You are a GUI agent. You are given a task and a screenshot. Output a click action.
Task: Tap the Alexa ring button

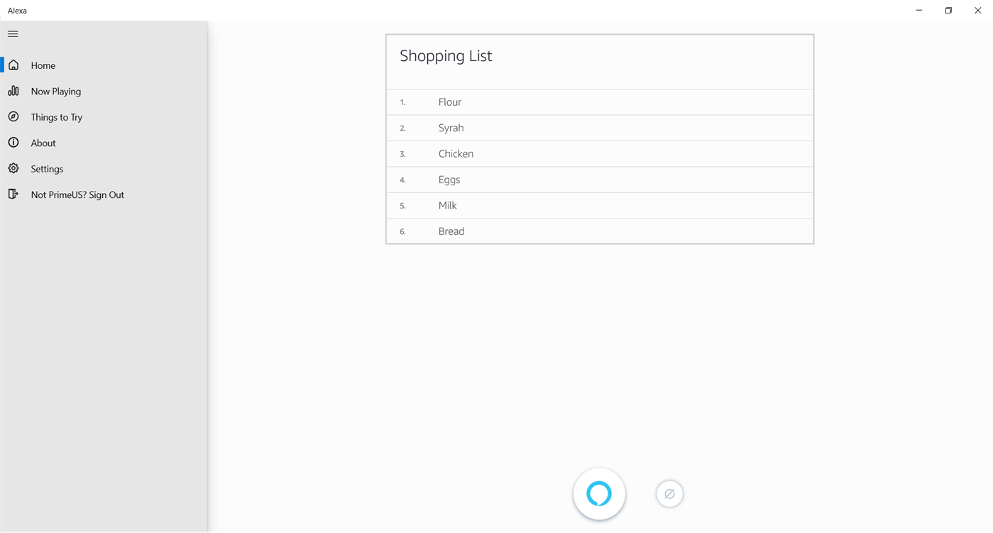coord(599,494)
